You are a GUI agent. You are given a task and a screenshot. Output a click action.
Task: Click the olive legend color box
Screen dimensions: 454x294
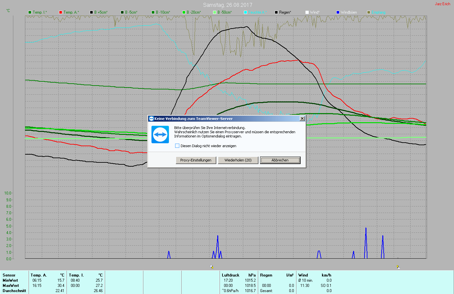(369, 12)
